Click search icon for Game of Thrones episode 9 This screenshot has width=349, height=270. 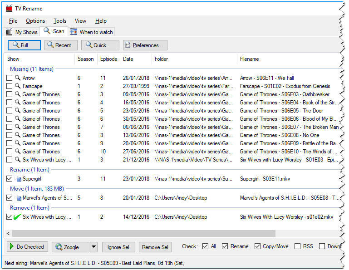click(18, 143)
